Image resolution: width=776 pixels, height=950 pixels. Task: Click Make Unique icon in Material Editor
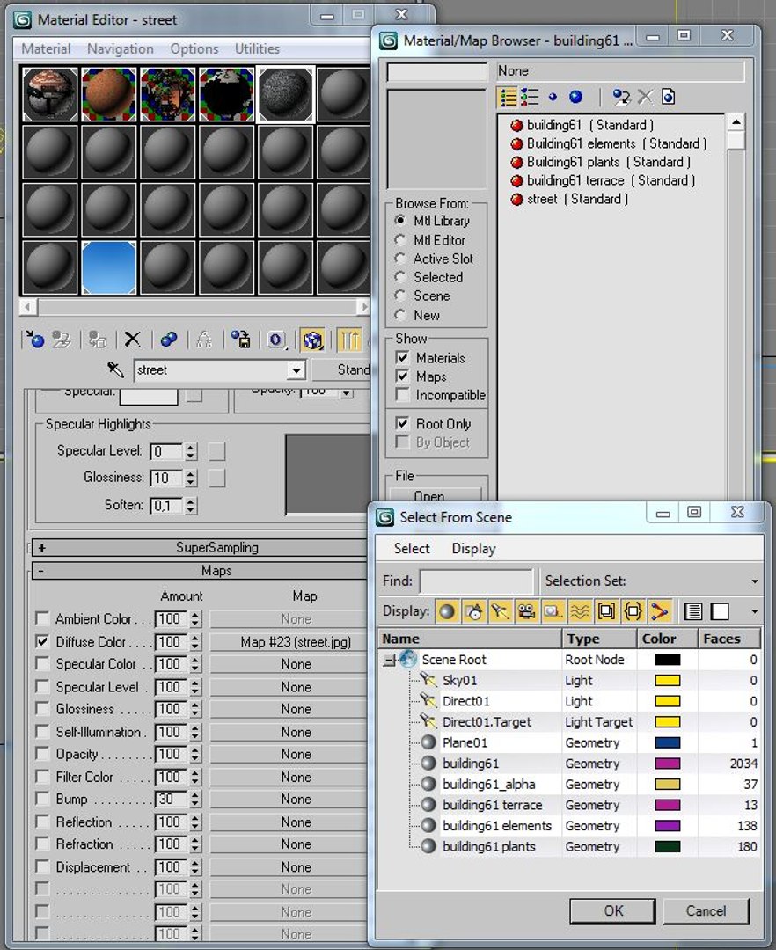click(x=204, y=340)
